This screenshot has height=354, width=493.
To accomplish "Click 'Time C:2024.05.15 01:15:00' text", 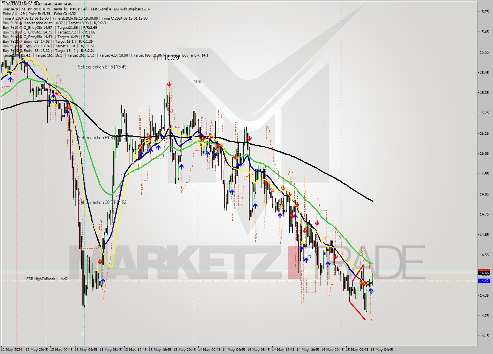I will pos(125,18).
